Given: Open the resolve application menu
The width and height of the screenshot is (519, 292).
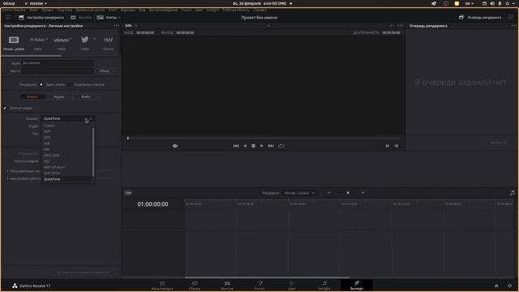Looking at the screenshot, I should click(x=36, y=3).
